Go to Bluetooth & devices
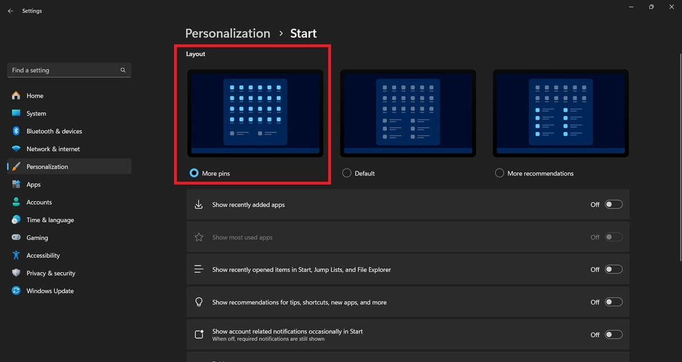682x362 pixels. click(x=69, y=131)
